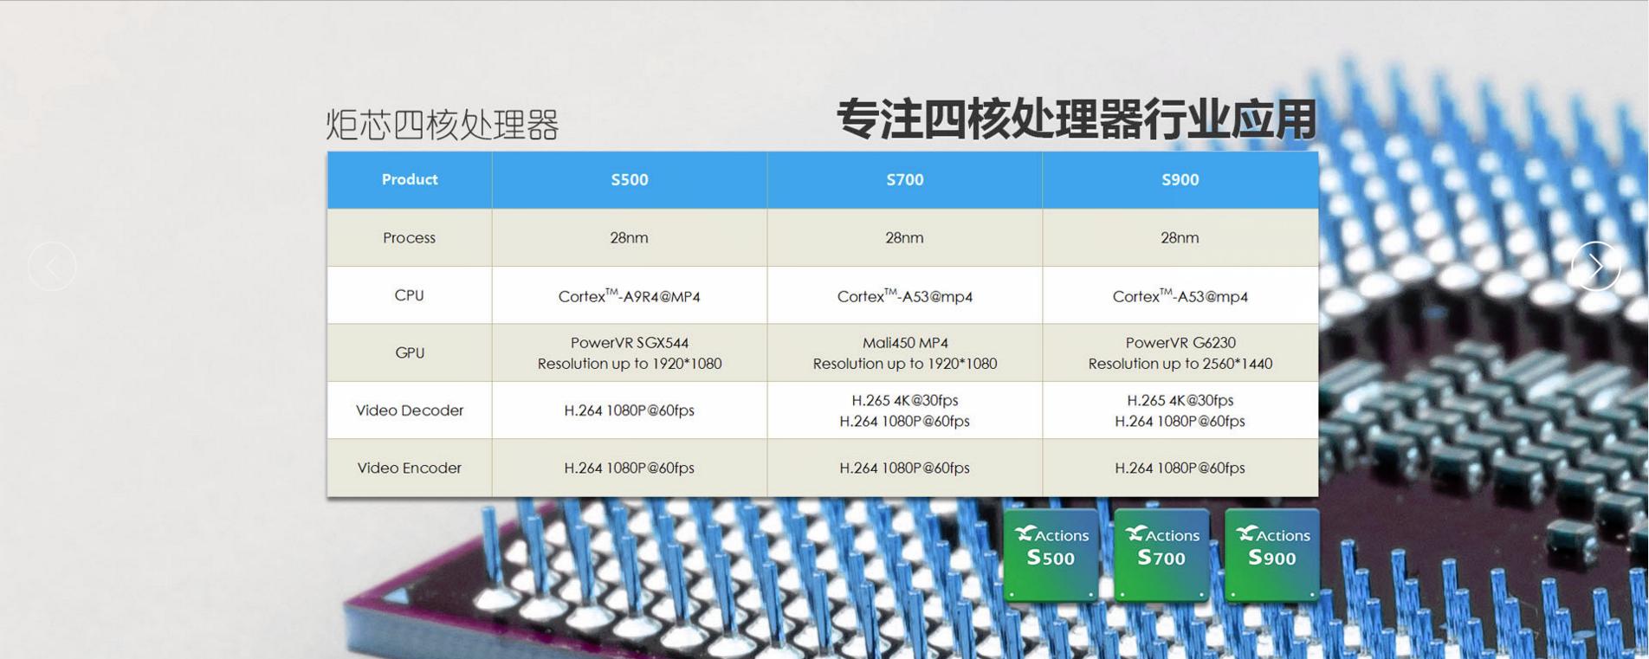Click the Mali450 MP4 GPU cell
The width and height of the screenshot is (1649, 659).
point(905,352)
